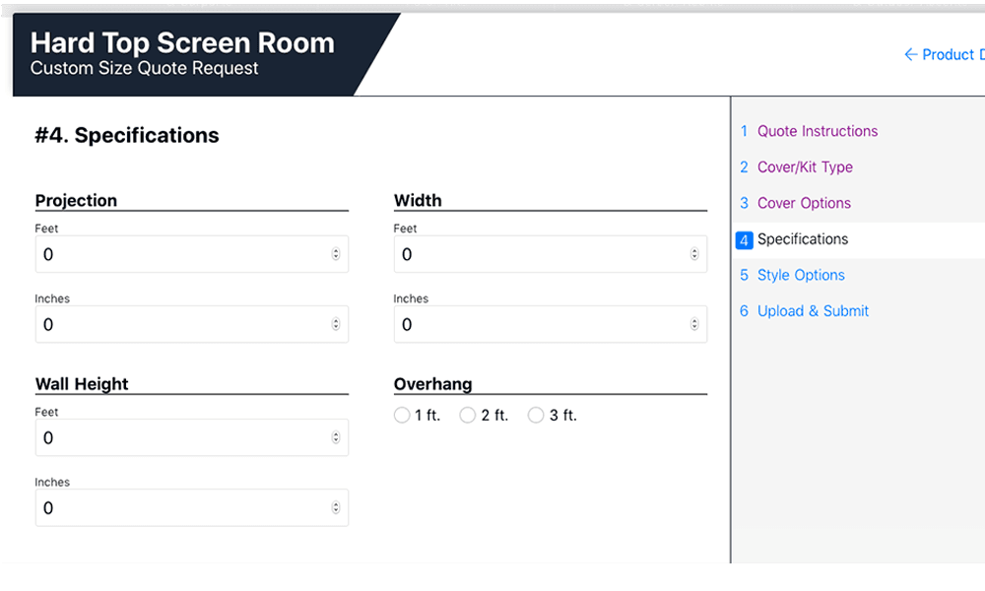This screenshot has height=591, width=985.
Task: Click the Product back link
Action: pyautogui.click(x=950, y=55)
